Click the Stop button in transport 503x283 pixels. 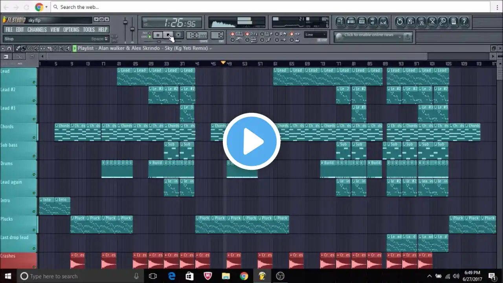tap(168, 35)
